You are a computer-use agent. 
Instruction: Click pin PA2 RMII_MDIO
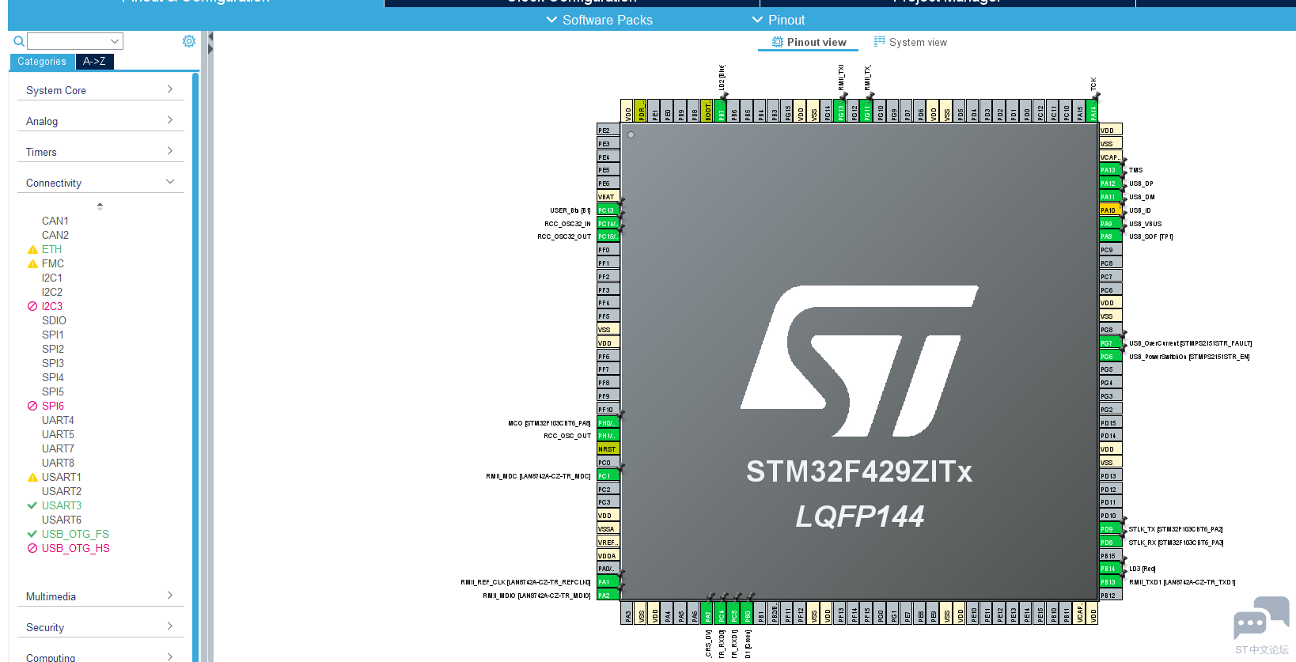608,596
